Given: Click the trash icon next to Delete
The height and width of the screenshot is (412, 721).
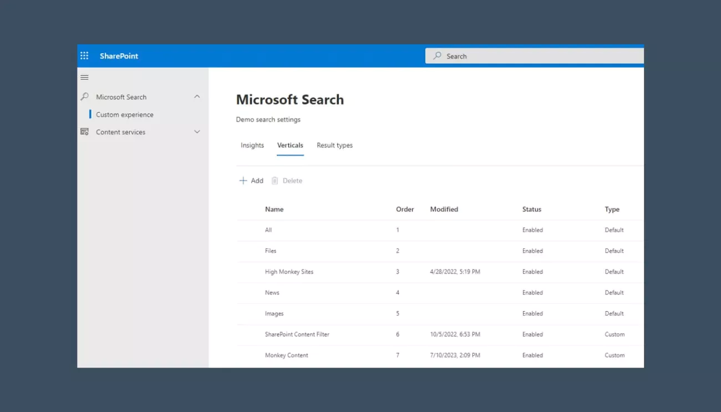Looking at the screenshot, I should click(x=275, y=180).
